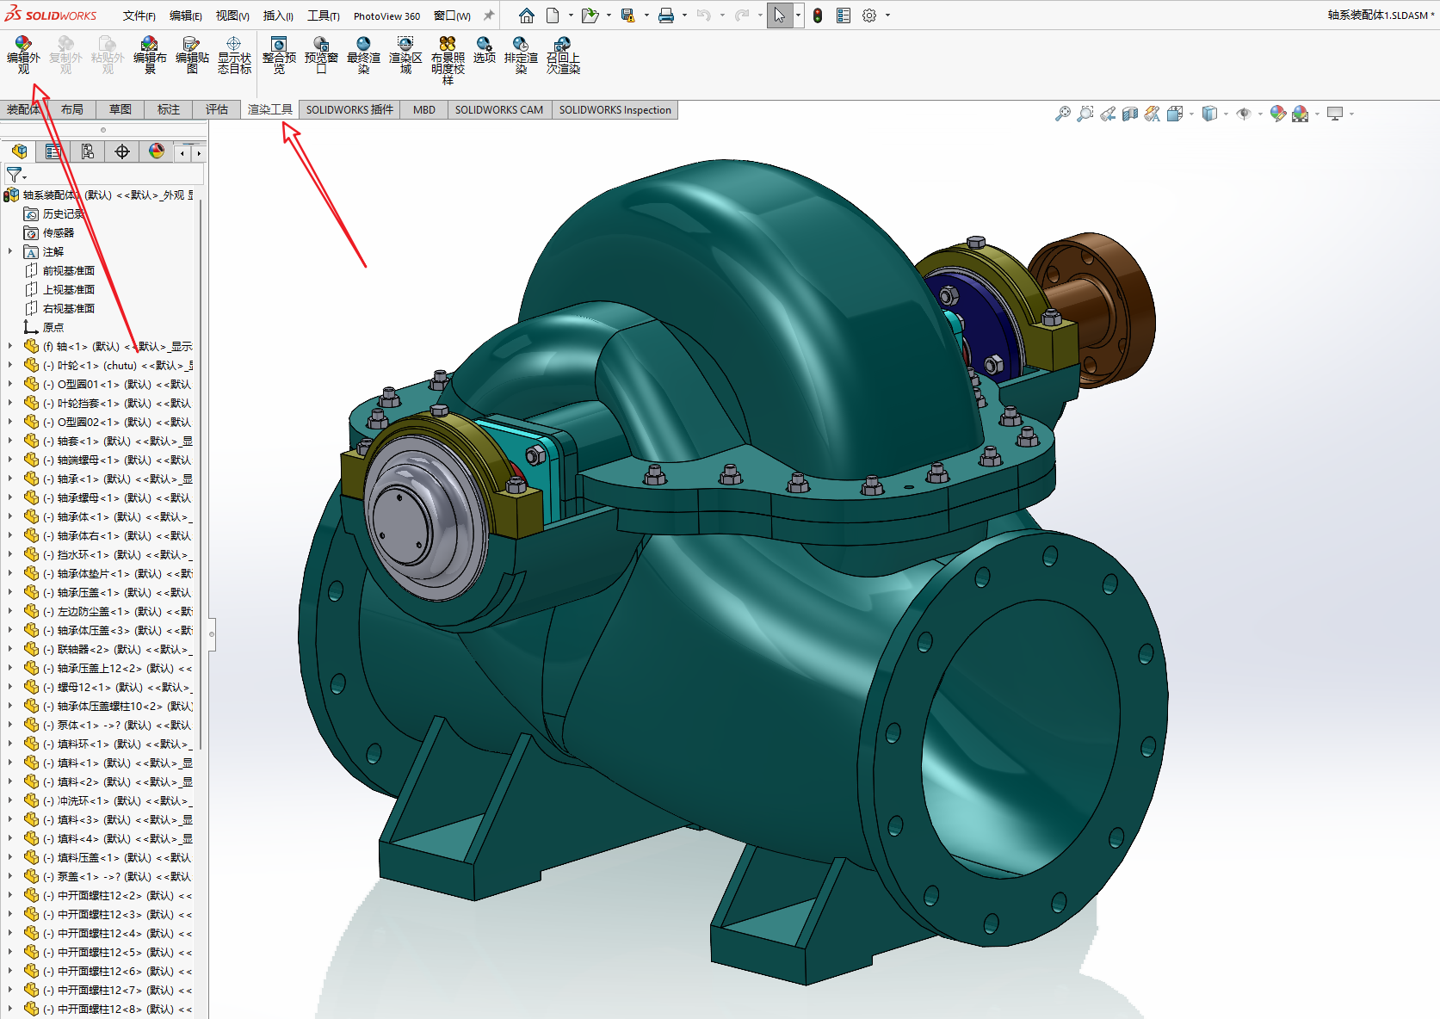Image resolution: width=1440 pixels, height=1019 pixels.
Task: Open the Options gear icon
Action: (869, 15)
